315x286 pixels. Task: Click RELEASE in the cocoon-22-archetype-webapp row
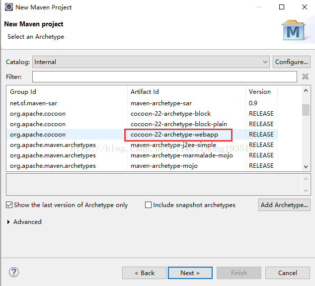click(x=261, y=135)
